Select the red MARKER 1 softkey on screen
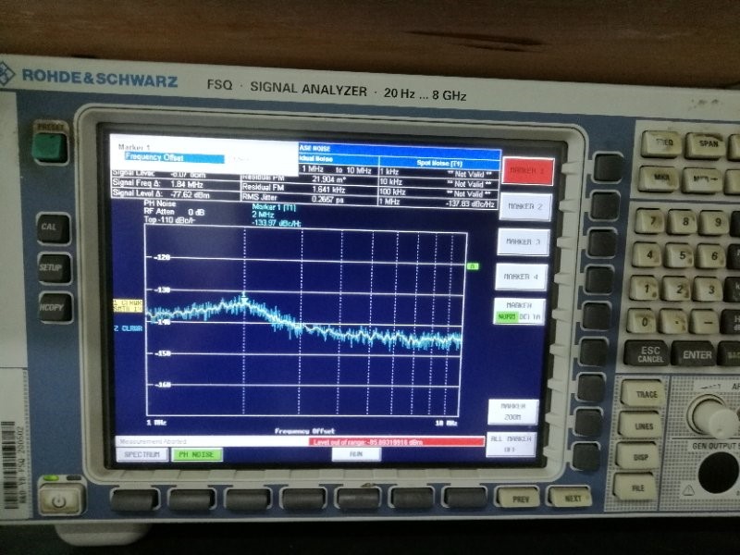Image resolution: width=740 pixels, height=555 pixels. point(527,170)
